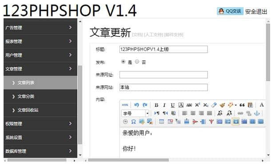The image size is (275, 166).
Task: Insert an anchor
Action: 257,113
